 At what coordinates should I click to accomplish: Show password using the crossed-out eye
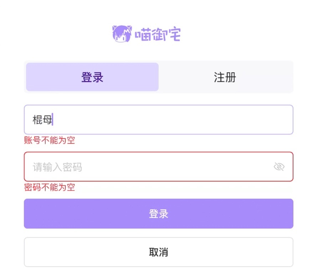pyautogui.click(x=279, y=167)
